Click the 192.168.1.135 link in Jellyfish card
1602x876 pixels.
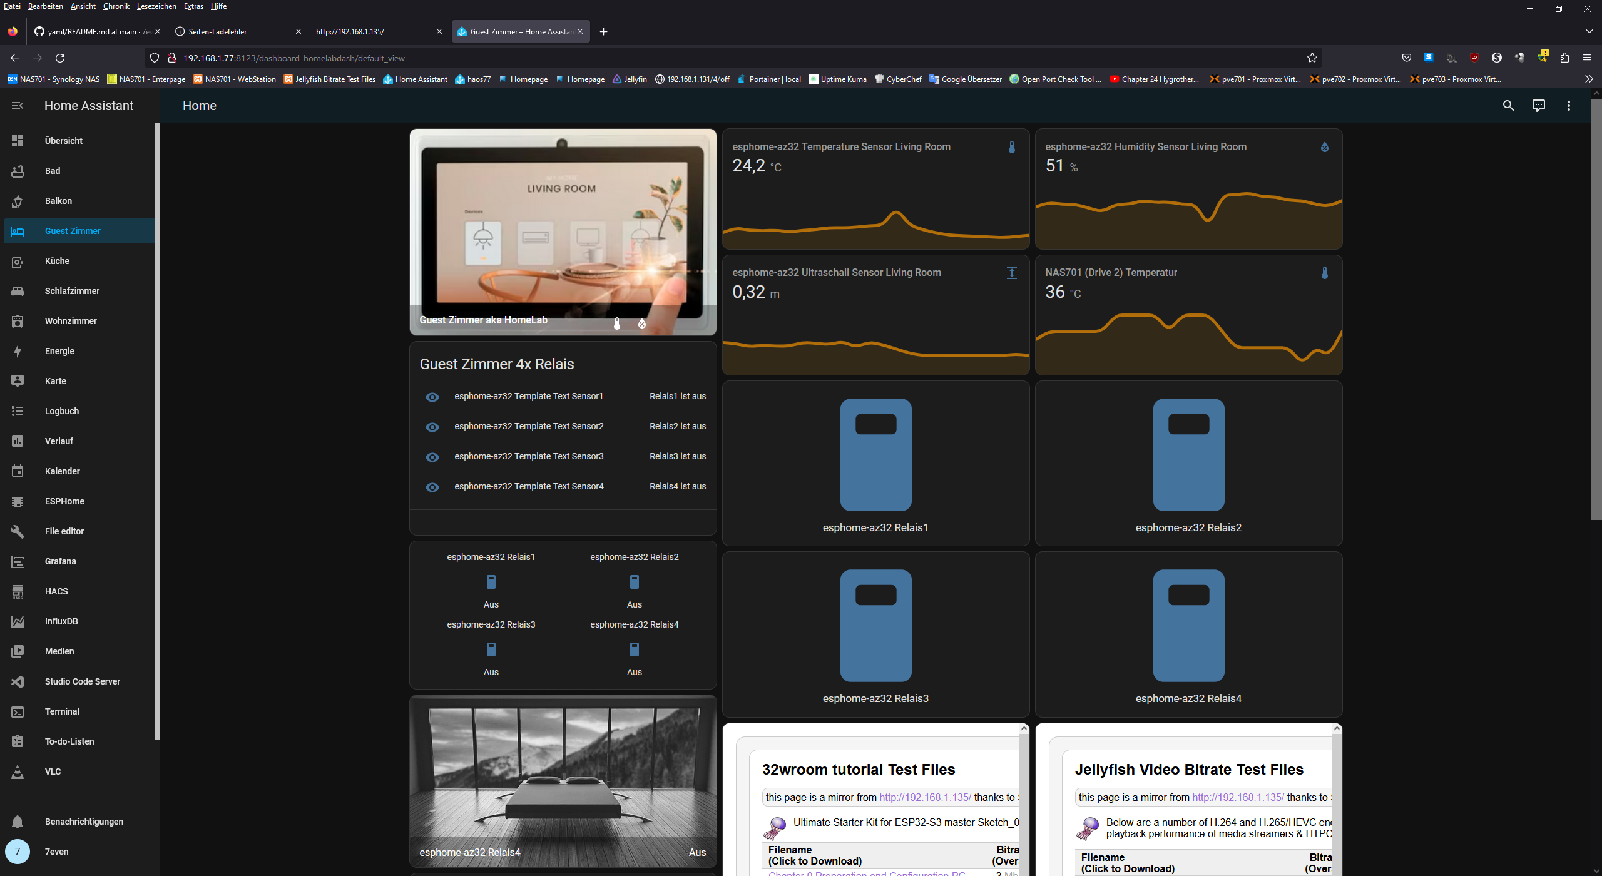[x=1238, y=797]
